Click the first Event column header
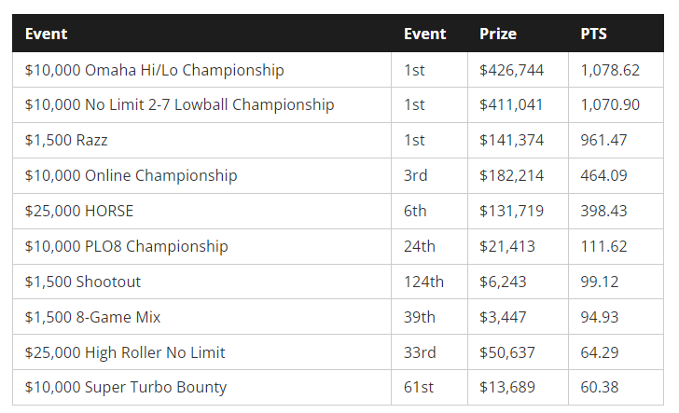 coord(47,34)
